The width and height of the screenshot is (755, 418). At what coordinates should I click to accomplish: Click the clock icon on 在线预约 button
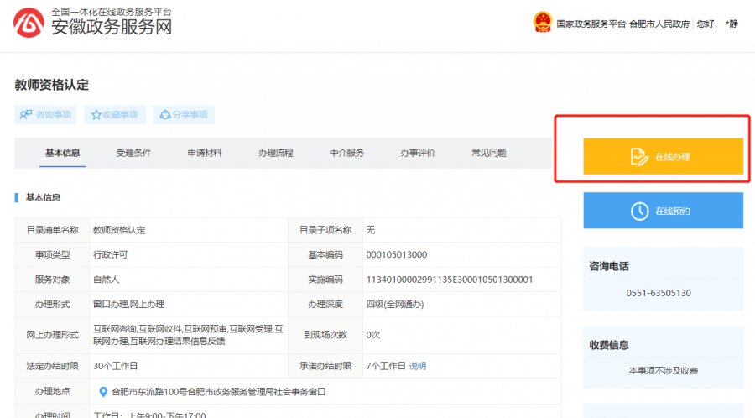coord(639,211)
